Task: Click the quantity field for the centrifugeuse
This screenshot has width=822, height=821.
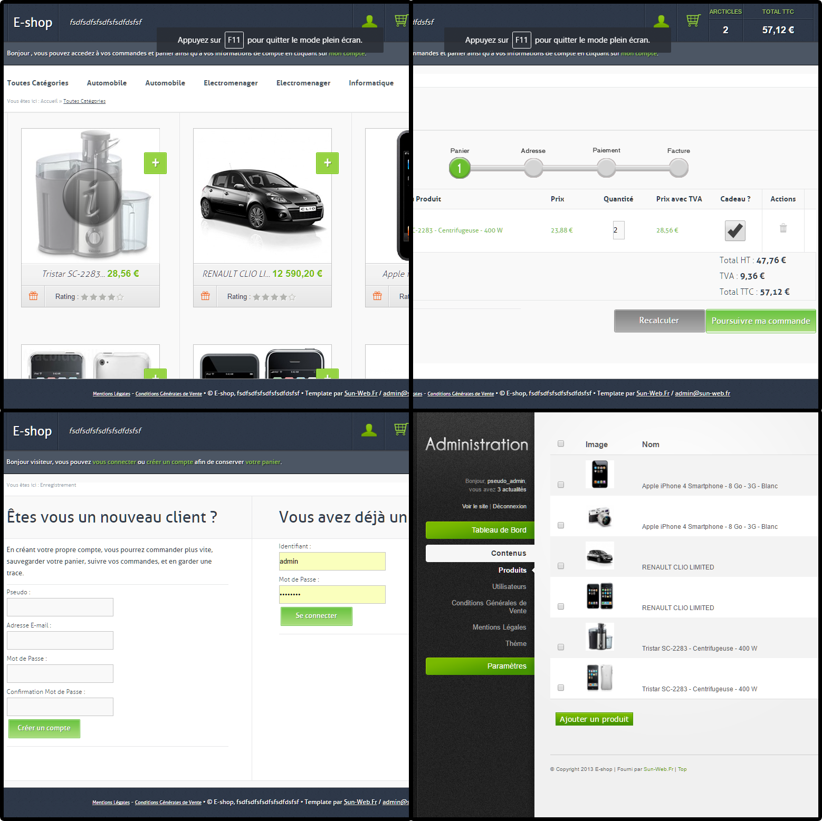Action: tap(618, 230)
